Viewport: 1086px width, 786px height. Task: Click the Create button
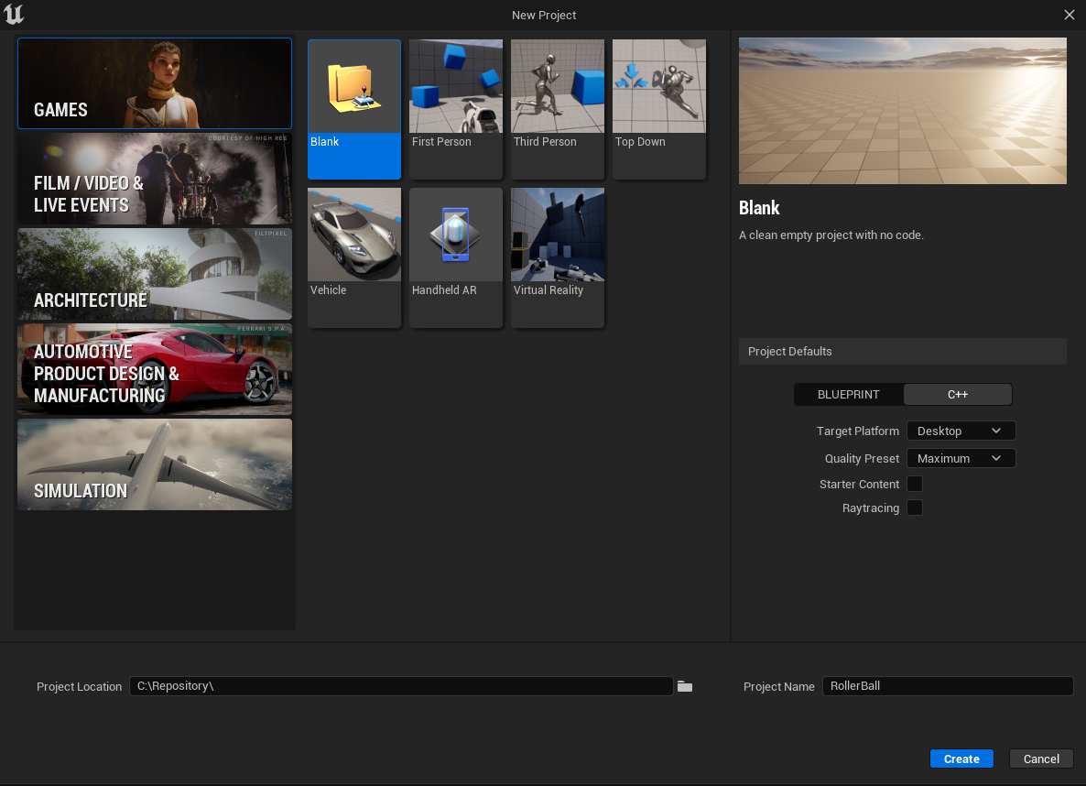click(x=961, y=759)
